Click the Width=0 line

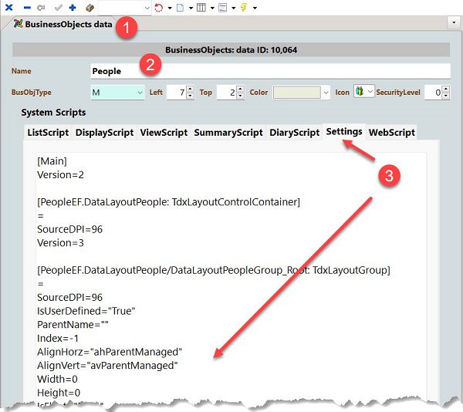point(58,379)
